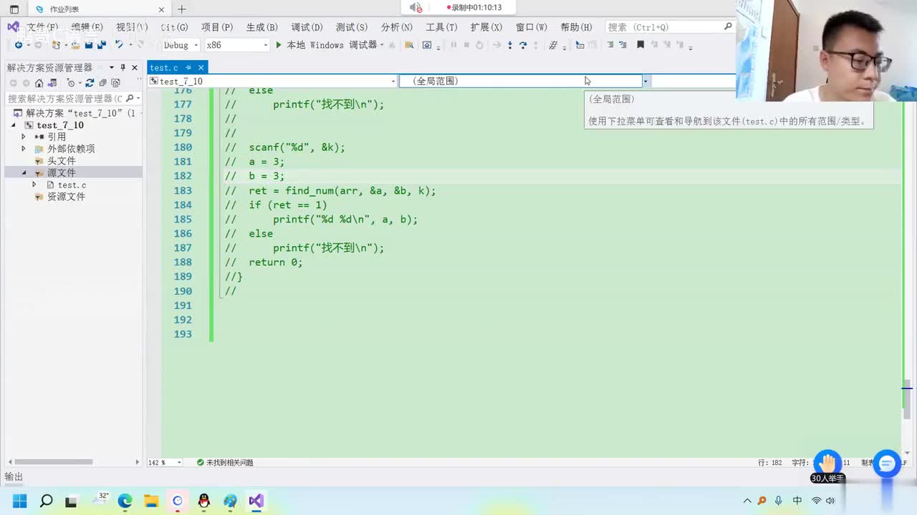Expand the 外部依赖项 tree node
This screenshot has width=917, height=515.
[24, 149]
